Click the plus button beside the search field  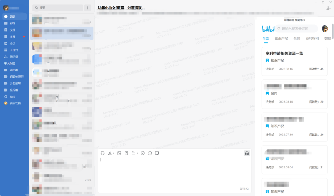88,8
